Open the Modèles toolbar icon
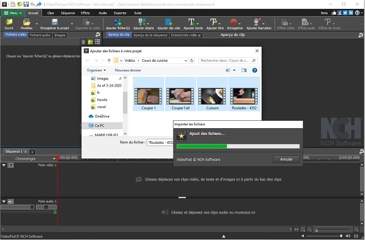The height and width of the screenshot is (240, 365). coord(26,22)
